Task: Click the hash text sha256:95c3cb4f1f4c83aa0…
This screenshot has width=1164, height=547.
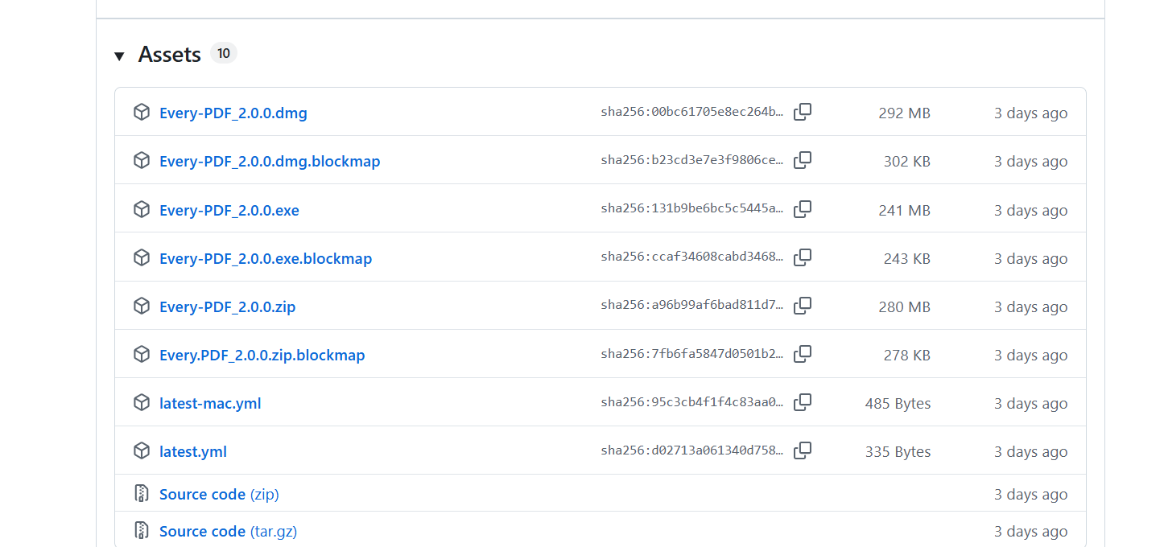Action: (x=692, y=403)
